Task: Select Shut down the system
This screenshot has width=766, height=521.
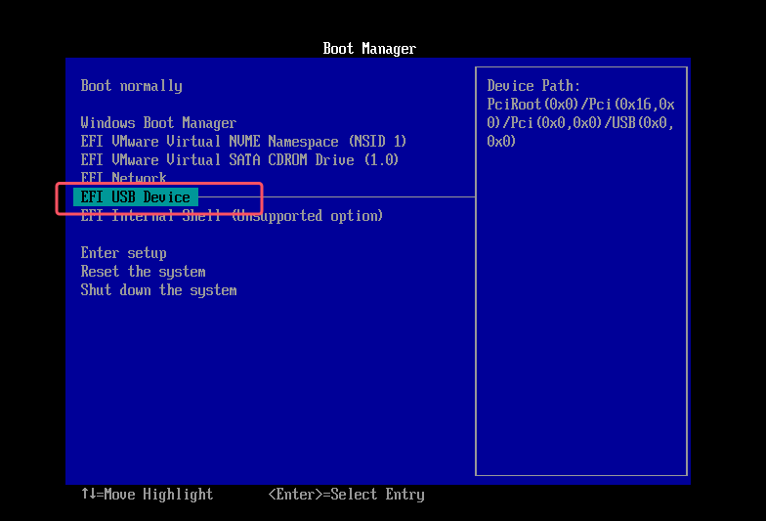Action: pos(158,290)
